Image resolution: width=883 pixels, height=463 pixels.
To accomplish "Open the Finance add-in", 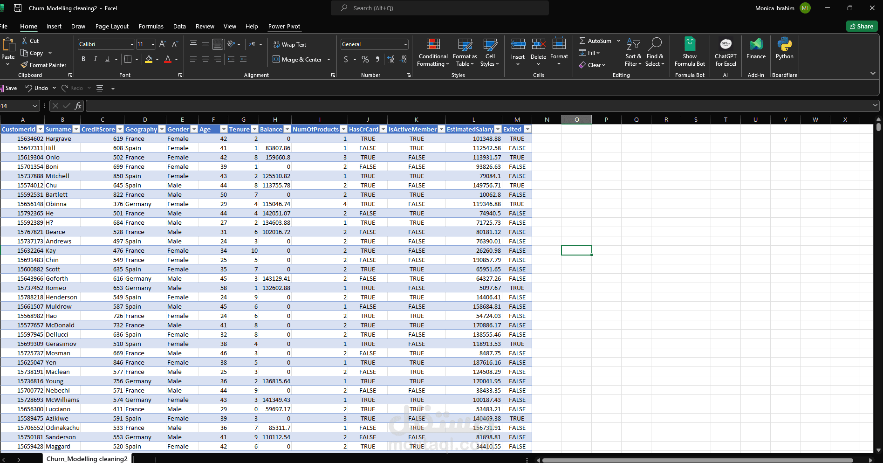I will (756, 48).
